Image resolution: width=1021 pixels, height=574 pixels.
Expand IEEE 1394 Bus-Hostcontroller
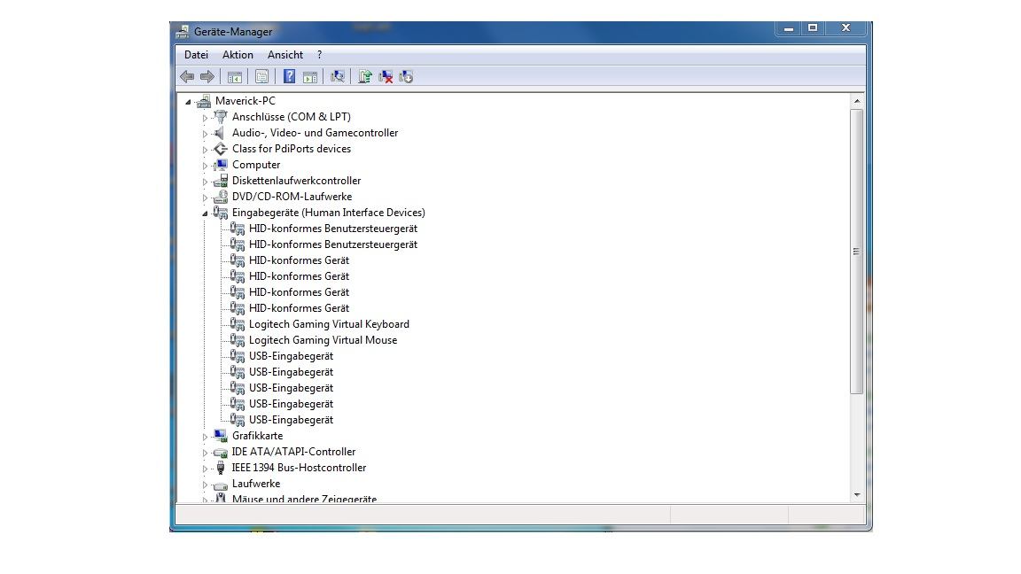pyautogui.click(x=205, y=469)
